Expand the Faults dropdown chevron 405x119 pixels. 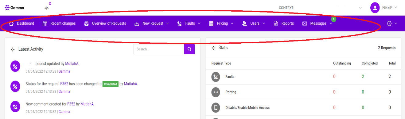click(x=199, y=23)
